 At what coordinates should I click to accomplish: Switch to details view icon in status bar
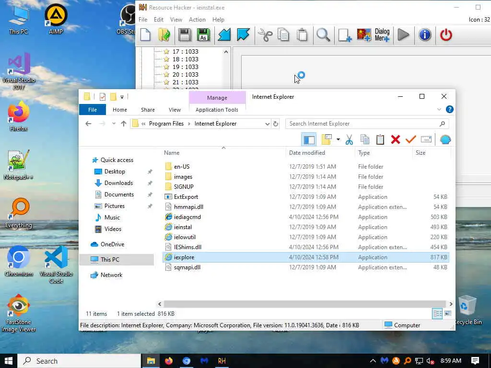tap(437, 313)
